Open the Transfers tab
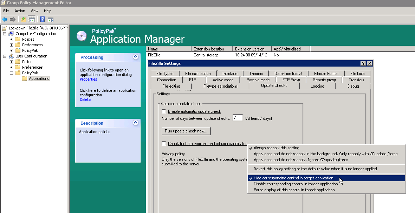Screen dimensions: 415x213 click(x=356, y=80)
